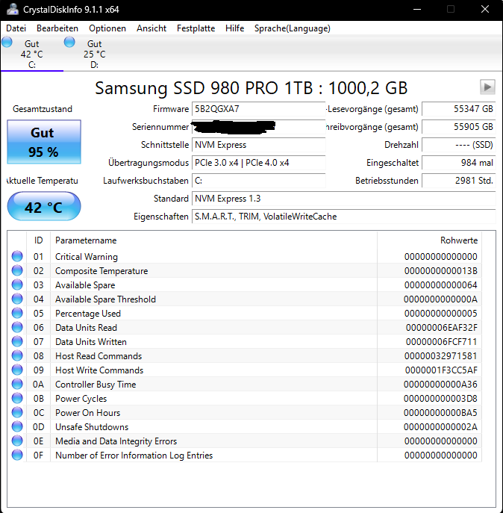Click status orb of Host Read Commands row
The image size is (503, 513).
point(17,355)
